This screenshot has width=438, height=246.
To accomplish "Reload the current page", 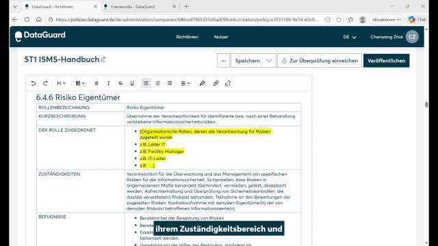I will tap(27, 20).
